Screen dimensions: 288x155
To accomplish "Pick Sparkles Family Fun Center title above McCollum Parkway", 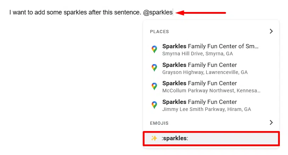I will click(x=199, y=83).
